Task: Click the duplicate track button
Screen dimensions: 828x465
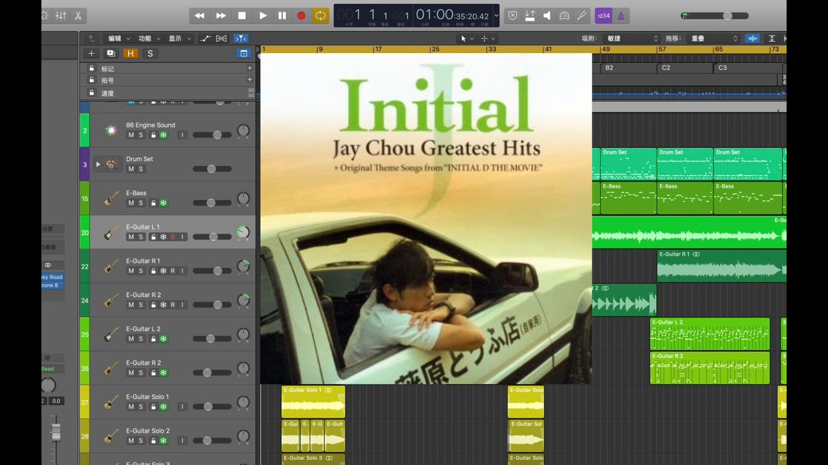Action: tap(111, 54)
